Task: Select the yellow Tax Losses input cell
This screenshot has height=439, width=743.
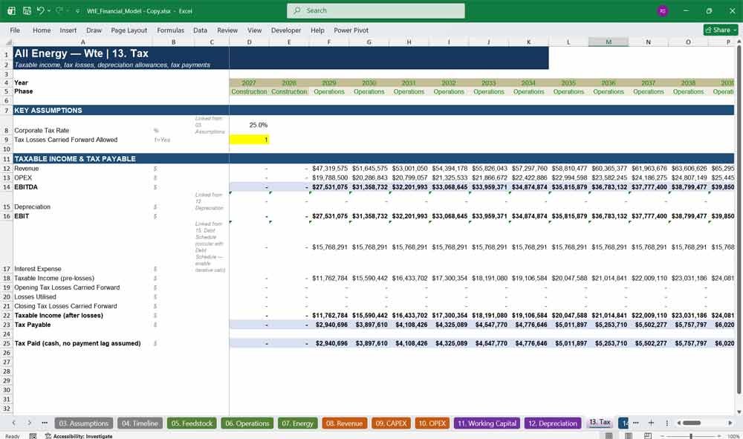Action: [249, 140]
